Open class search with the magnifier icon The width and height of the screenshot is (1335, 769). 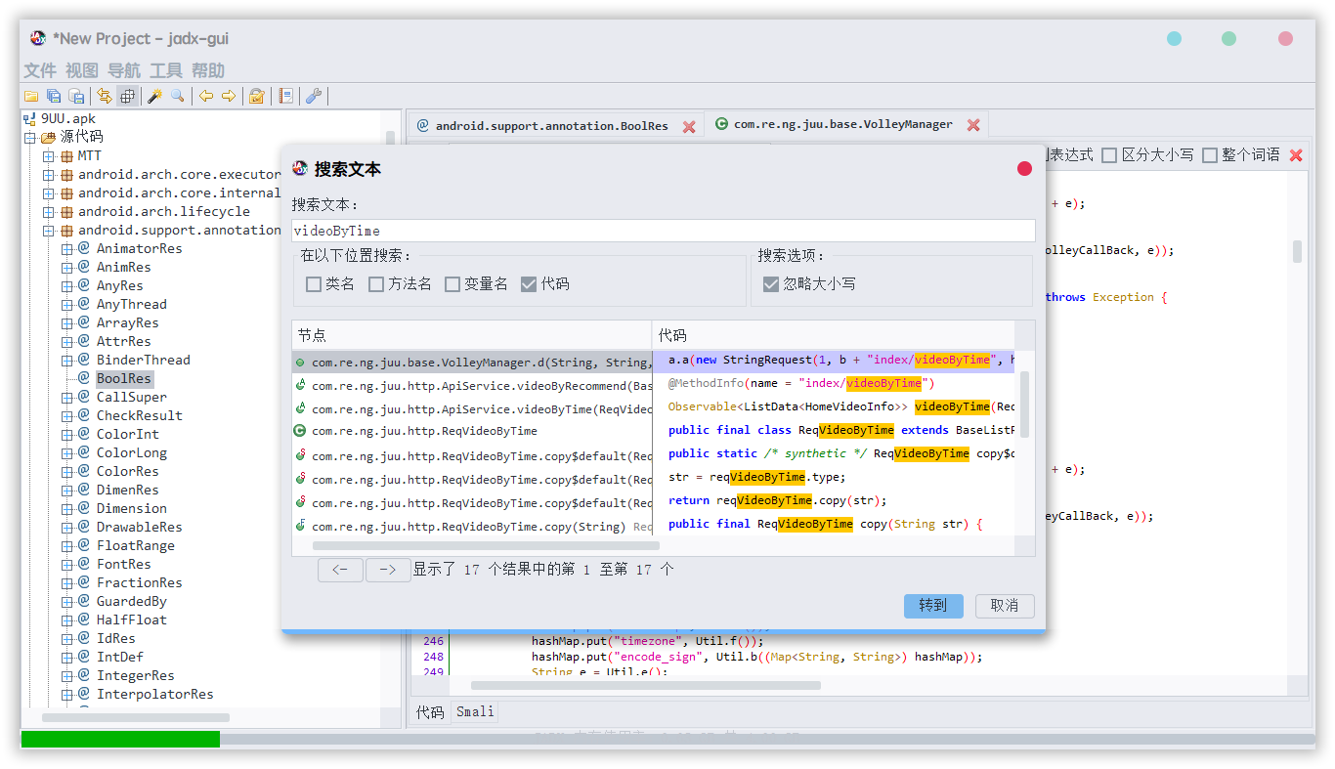click(177, 96)
